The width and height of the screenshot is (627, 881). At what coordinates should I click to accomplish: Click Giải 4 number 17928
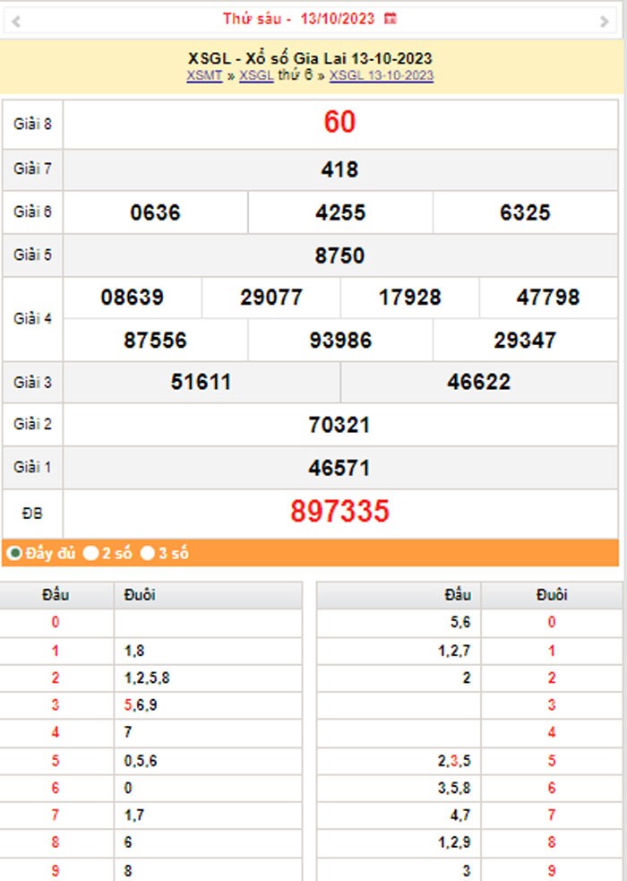coord(409,298)
